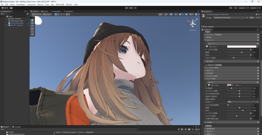Screen dimensions: 262x135
Task: Uncheck the リムシェード checkbox
Action: coord(206,44)
